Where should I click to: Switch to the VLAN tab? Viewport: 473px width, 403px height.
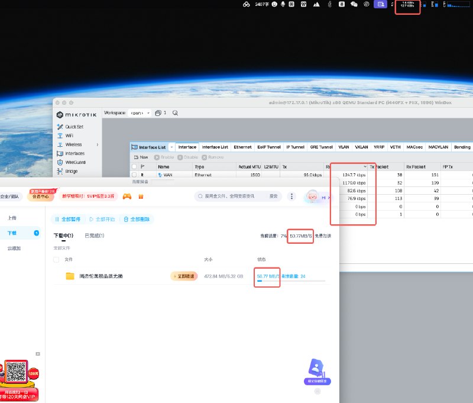(x=344, y=147)
